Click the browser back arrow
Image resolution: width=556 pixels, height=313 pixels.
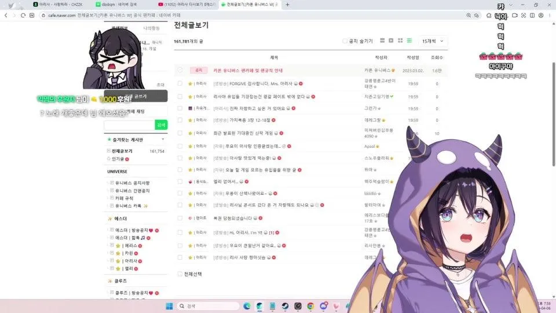point(6,15)
